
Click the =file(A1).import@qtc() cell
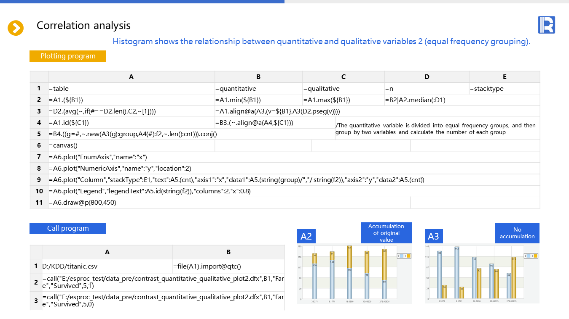point(228,266)
